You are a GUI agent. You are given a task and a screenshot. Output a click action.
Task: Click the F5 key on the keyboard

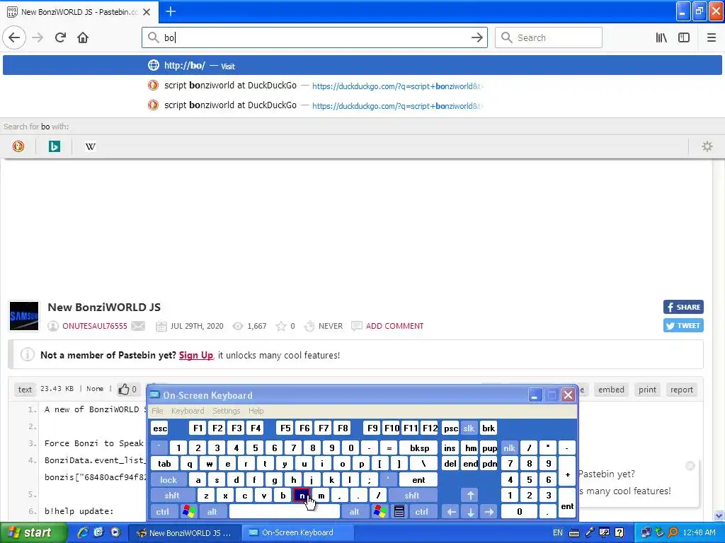click(285, 428)
